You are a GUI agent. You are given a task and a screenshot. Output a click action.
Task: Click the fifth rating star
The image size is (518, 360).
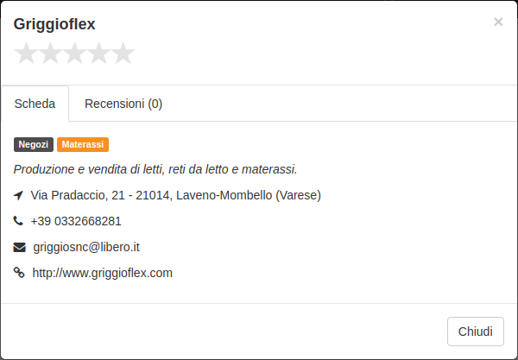tap(123, 54)
